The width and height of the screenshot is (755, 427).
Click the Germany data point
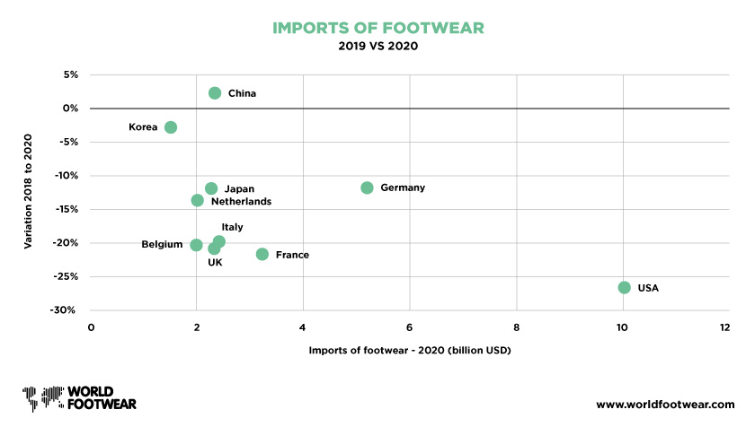pyautogui.click(x=367, y=187)
